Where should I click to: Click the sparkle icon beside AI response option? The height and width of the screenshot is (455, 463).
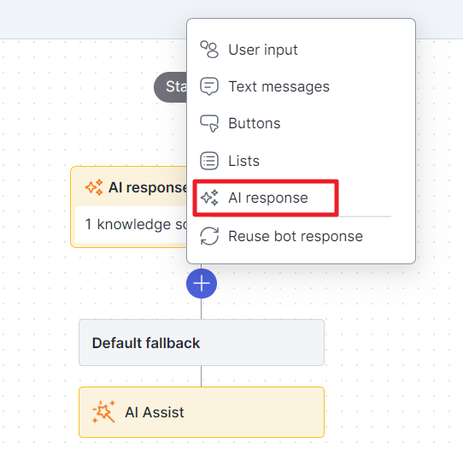[x=209, y=198]
